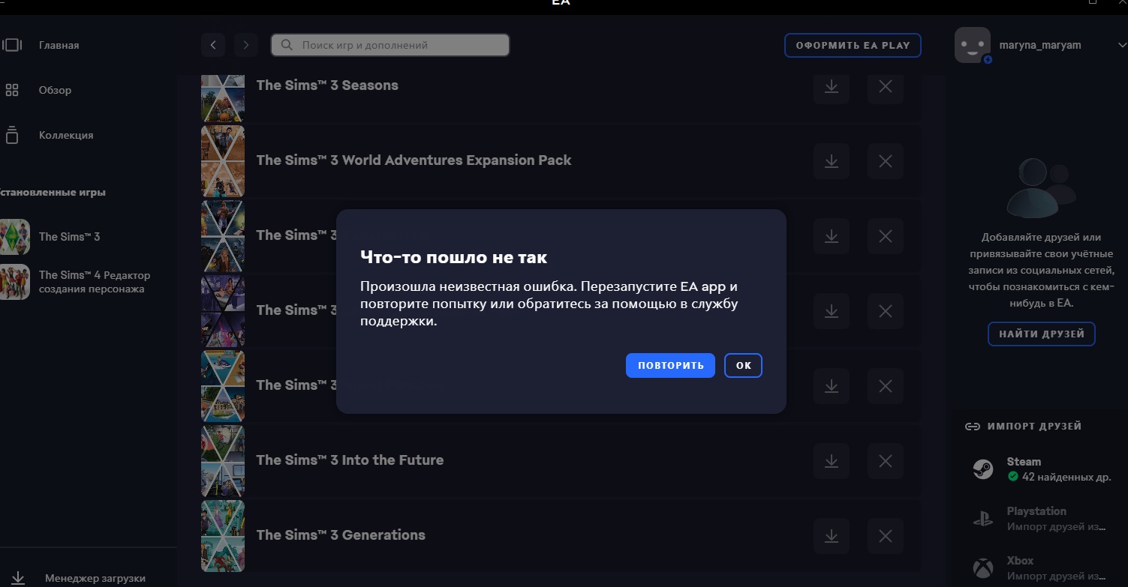Click the green Steam linked checkmark
This screenshot has height=587, width=1128.
coord(1012,476)
